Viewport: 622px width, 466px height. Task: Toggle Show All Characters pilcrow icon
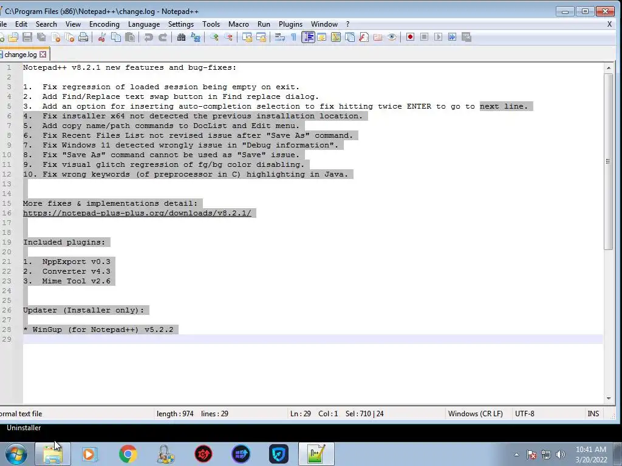(x=293, y=37)
